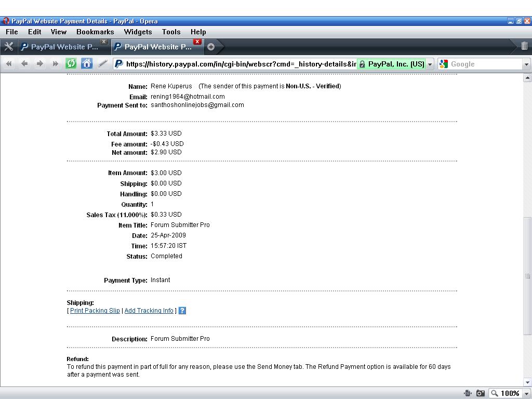Click the page scrollbar thumb

point(527,276)
